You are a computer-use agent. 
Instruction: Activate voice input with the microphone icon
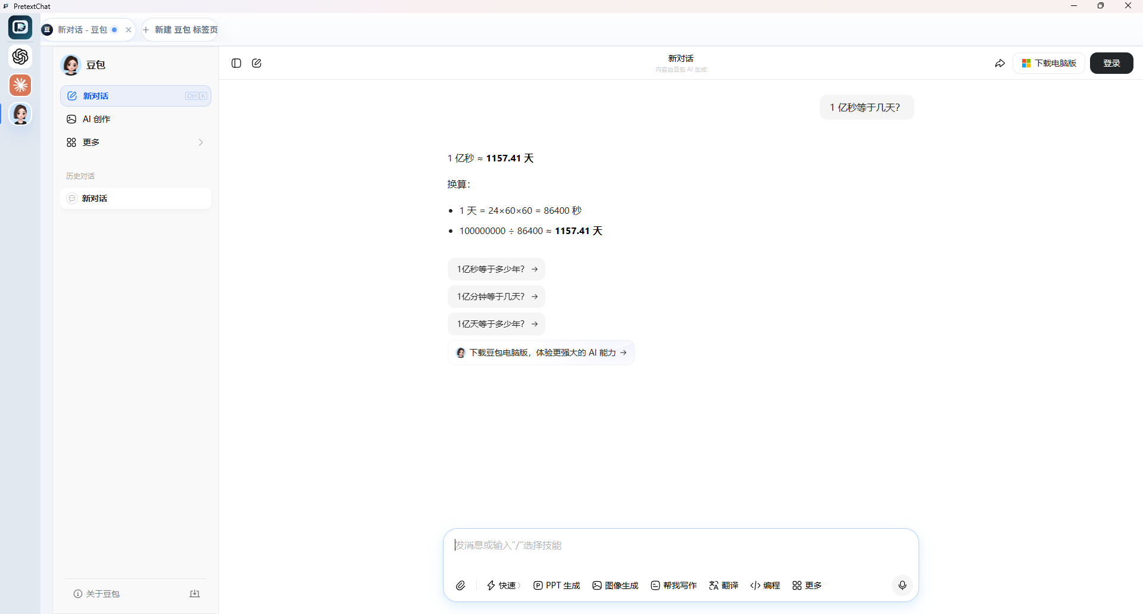pyautogui.click(x=902, y=585)
